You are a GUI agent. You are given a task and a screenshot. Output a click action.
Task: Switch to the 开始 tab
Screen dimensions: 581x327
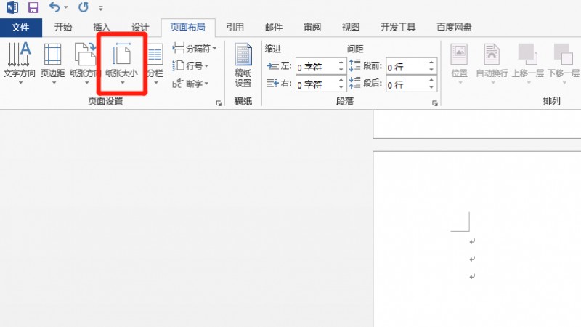pos(63,27)
